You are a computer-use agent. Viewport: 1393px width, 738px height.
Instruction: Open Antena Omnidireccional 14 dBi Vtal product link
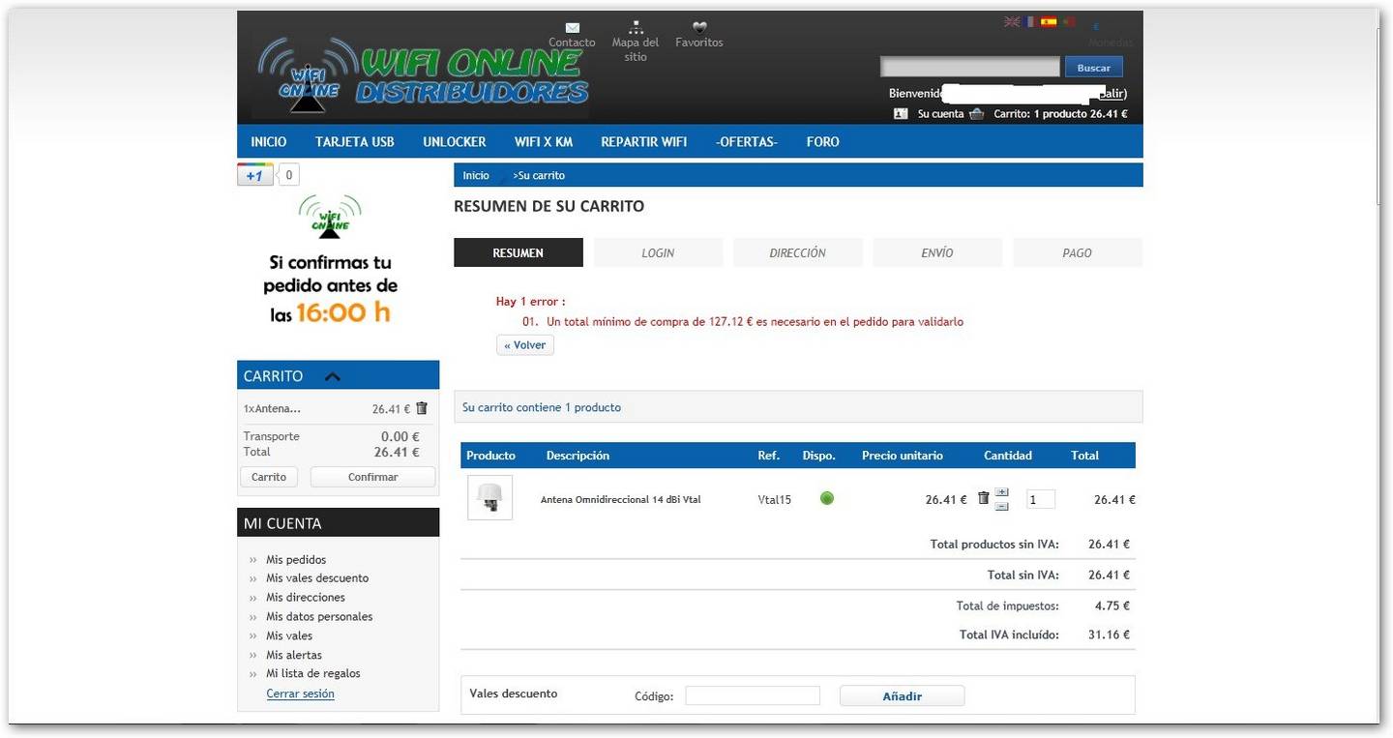click(x=620, y=500)
